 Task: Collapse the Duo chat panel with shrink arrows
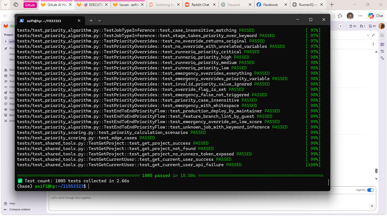pos(373,35)
